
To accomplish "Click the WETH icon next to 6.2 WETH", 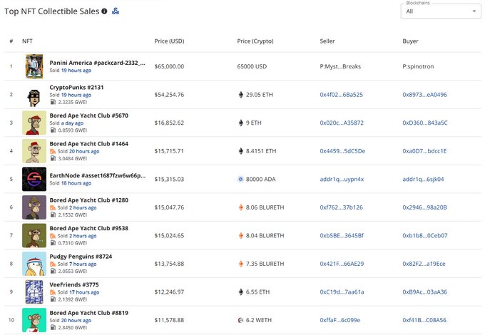I will (x=240, y=320).
